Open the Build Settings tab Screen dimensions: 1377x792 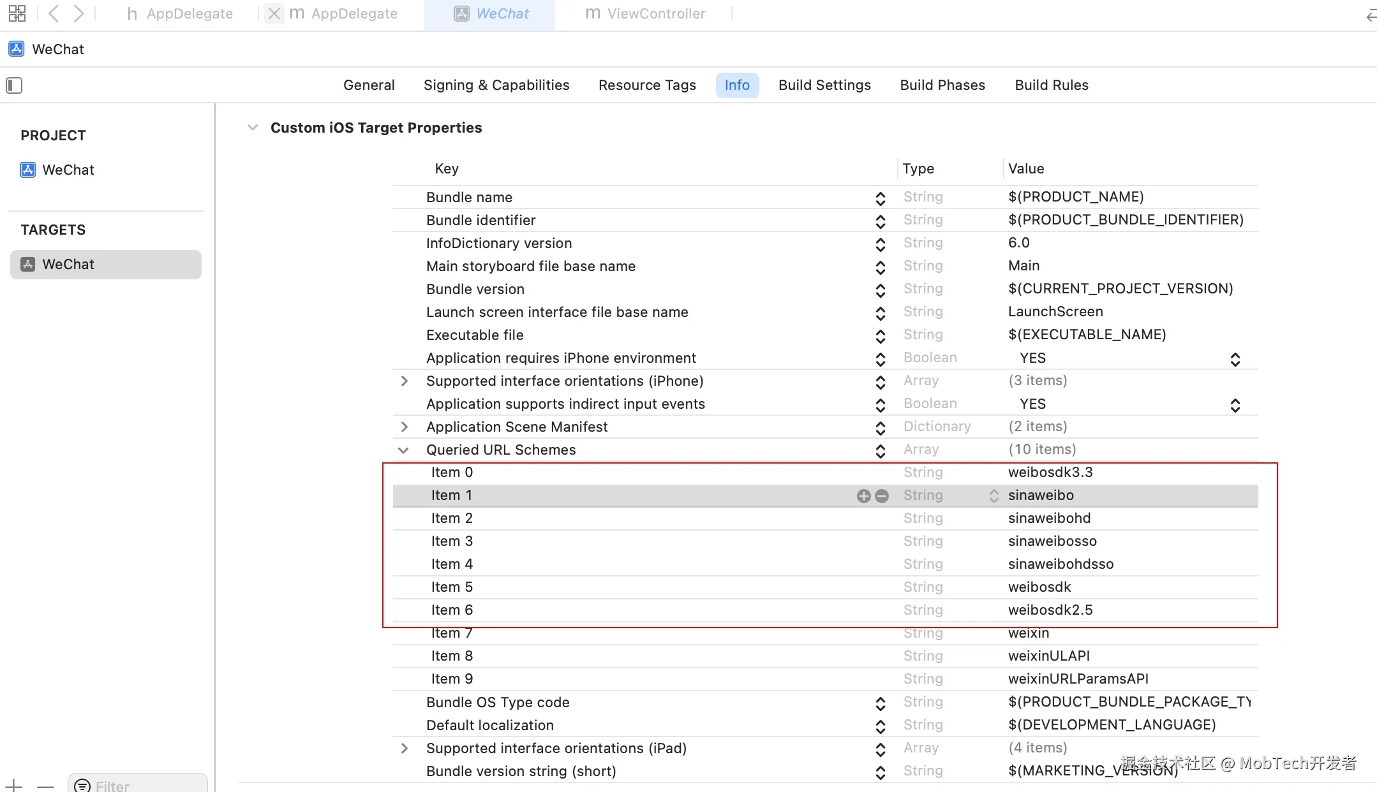pyautogui.click(x=824, y=85)
